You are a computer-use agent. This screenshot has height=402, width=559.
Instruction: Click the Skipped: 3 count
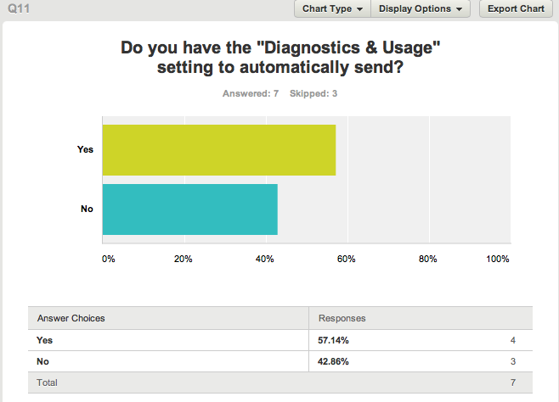pyautogui.click(x=313, y=93)
